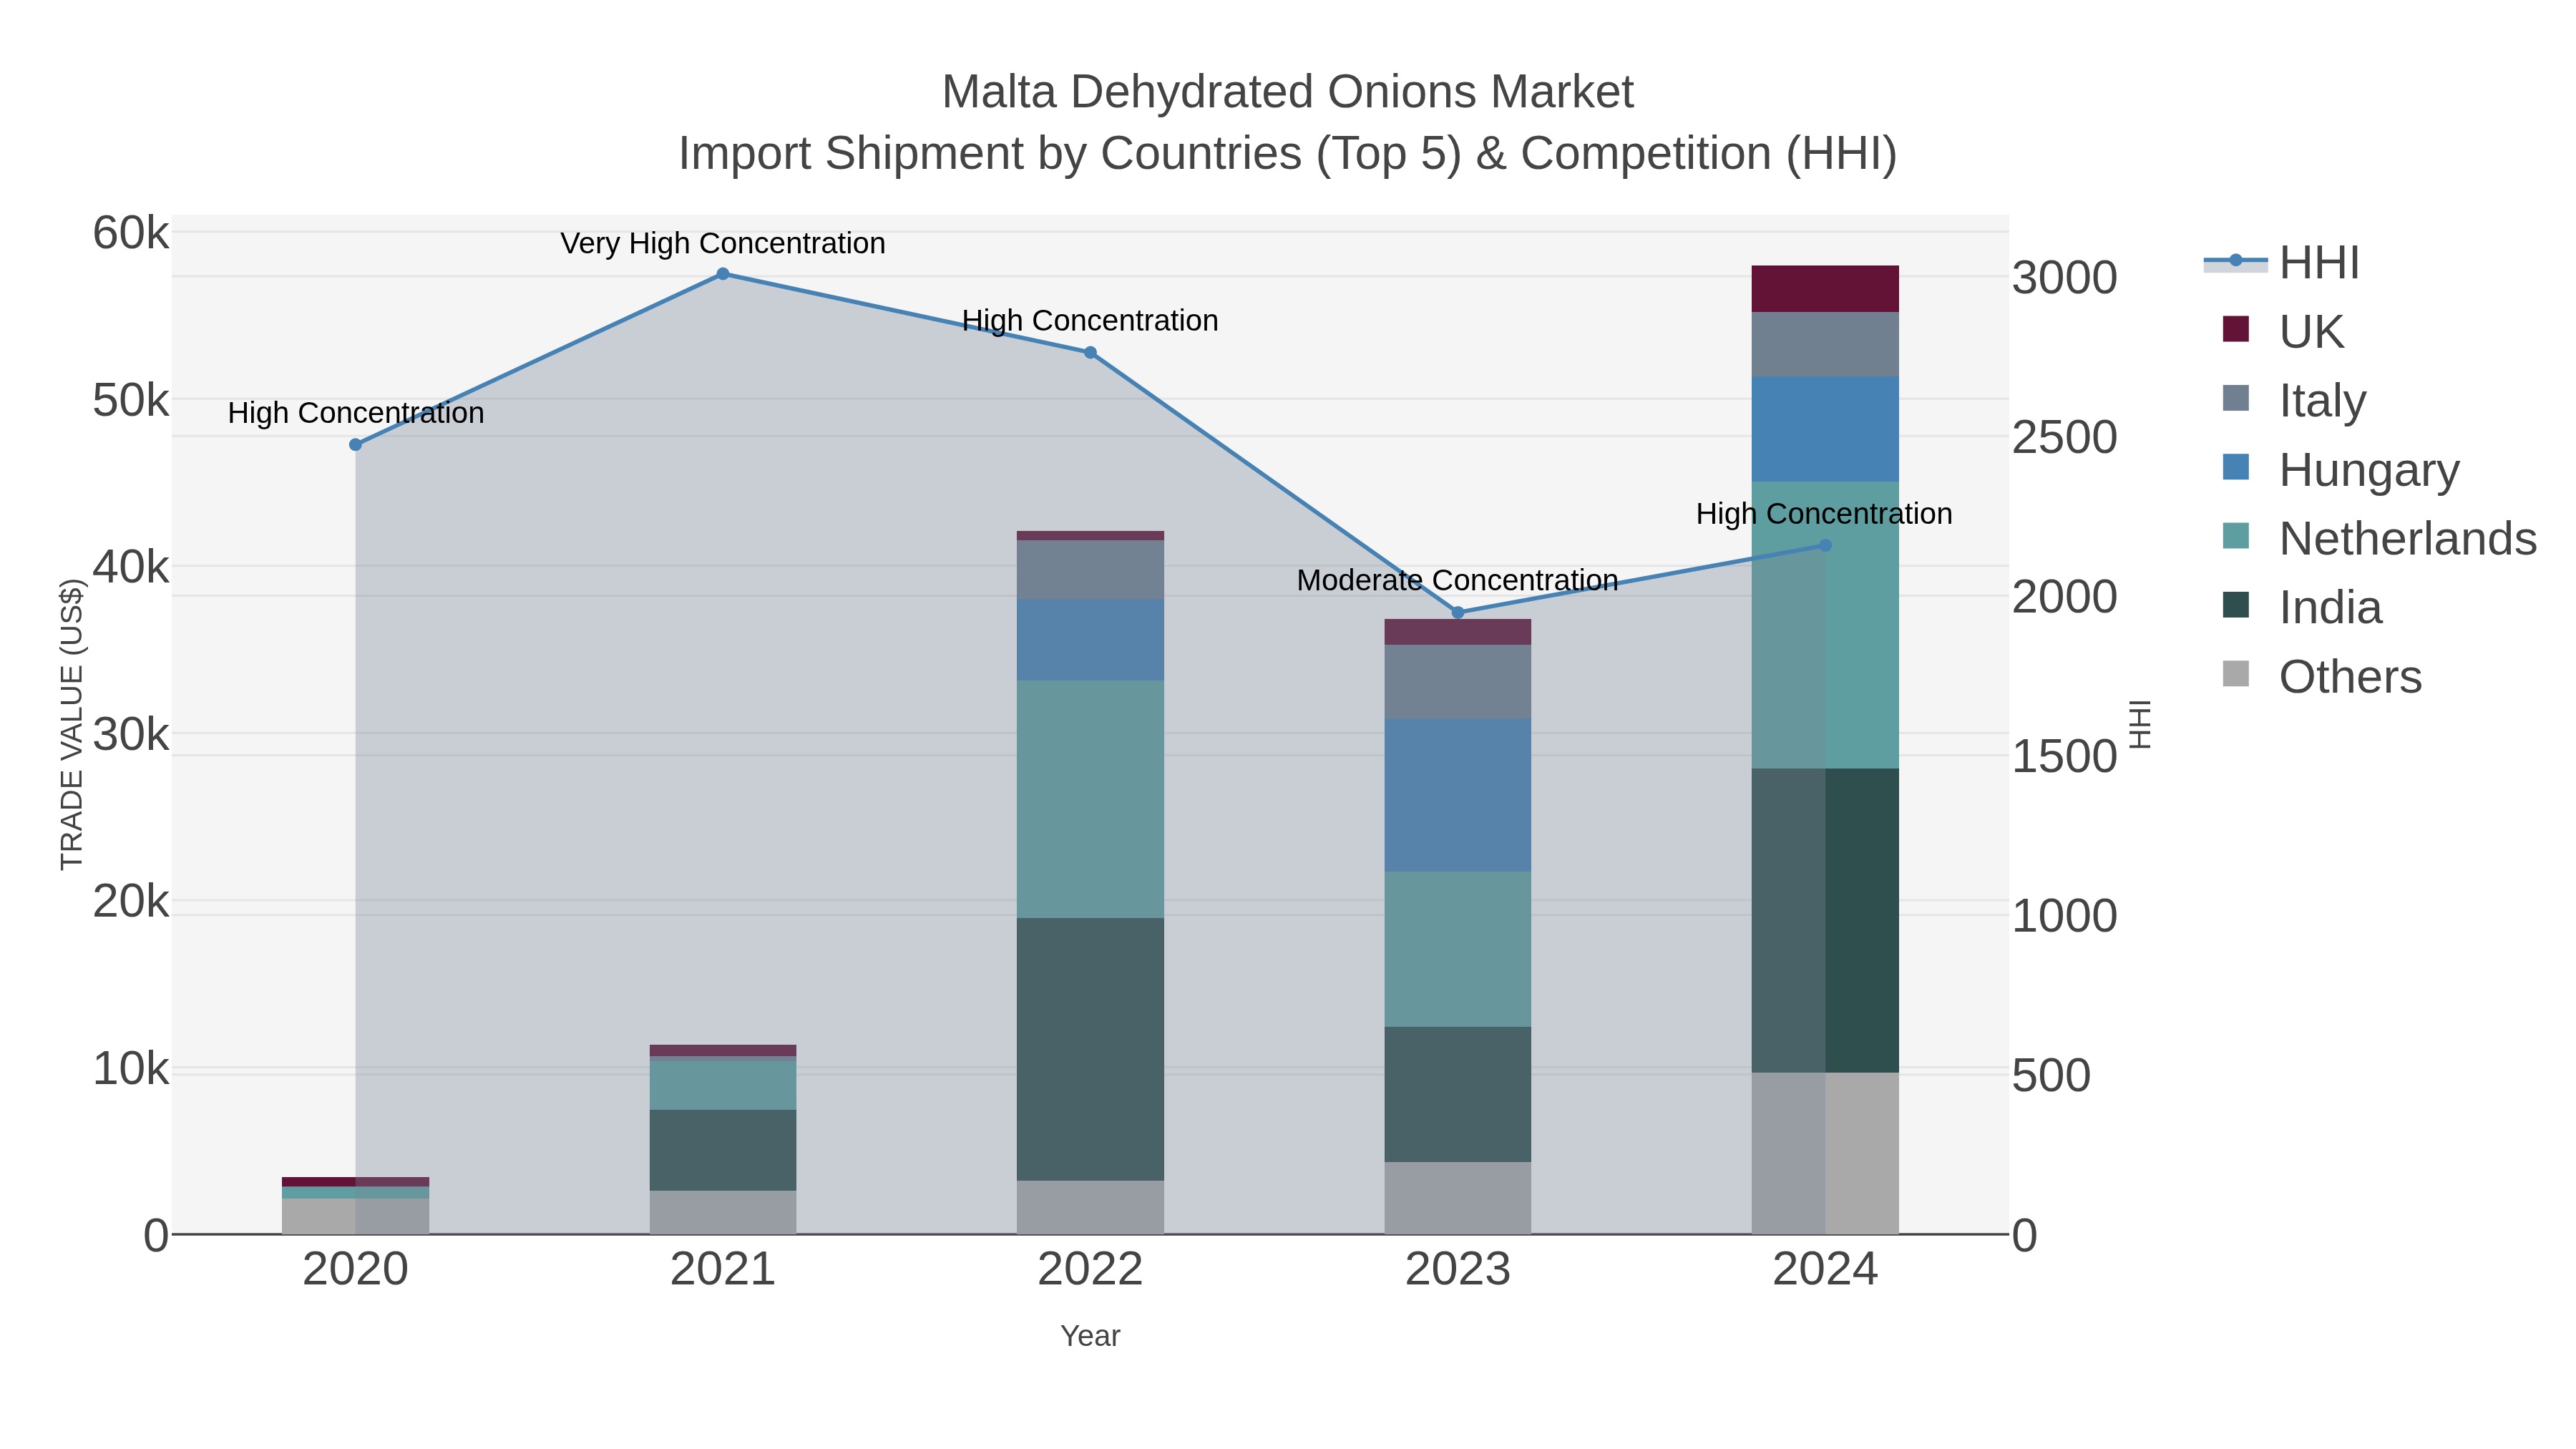Viewport: 2576px width, 1449px height.
Task: Select the 2024 HHI data point
Action: click(1825, 546)
